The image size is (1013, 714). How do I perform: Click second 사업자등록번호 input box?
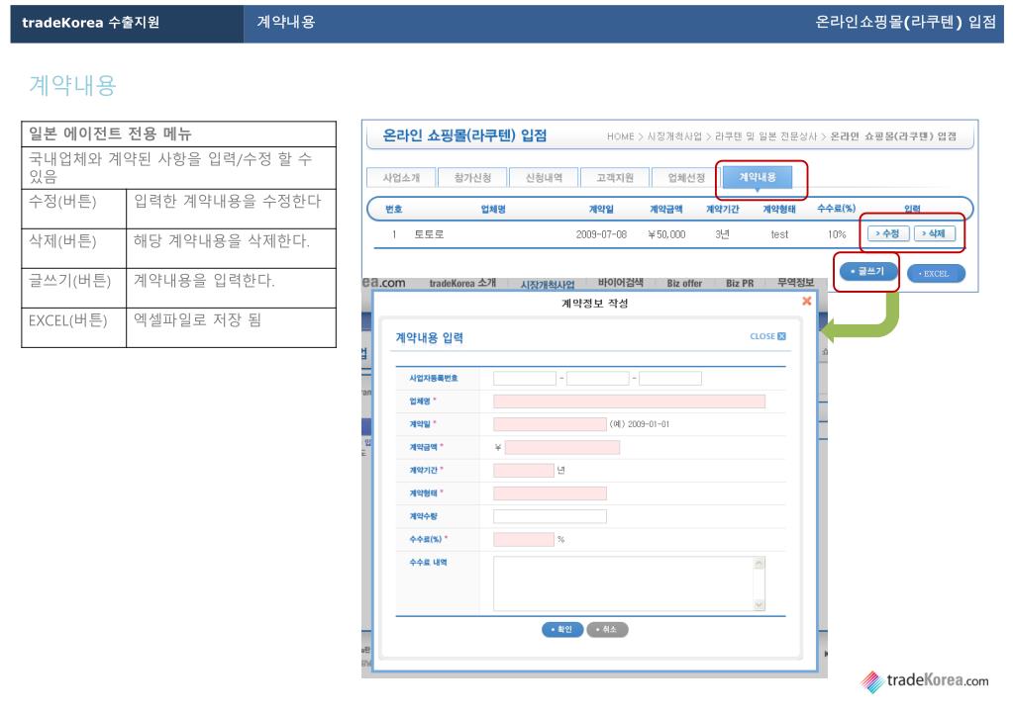click(x=597, y=378)
